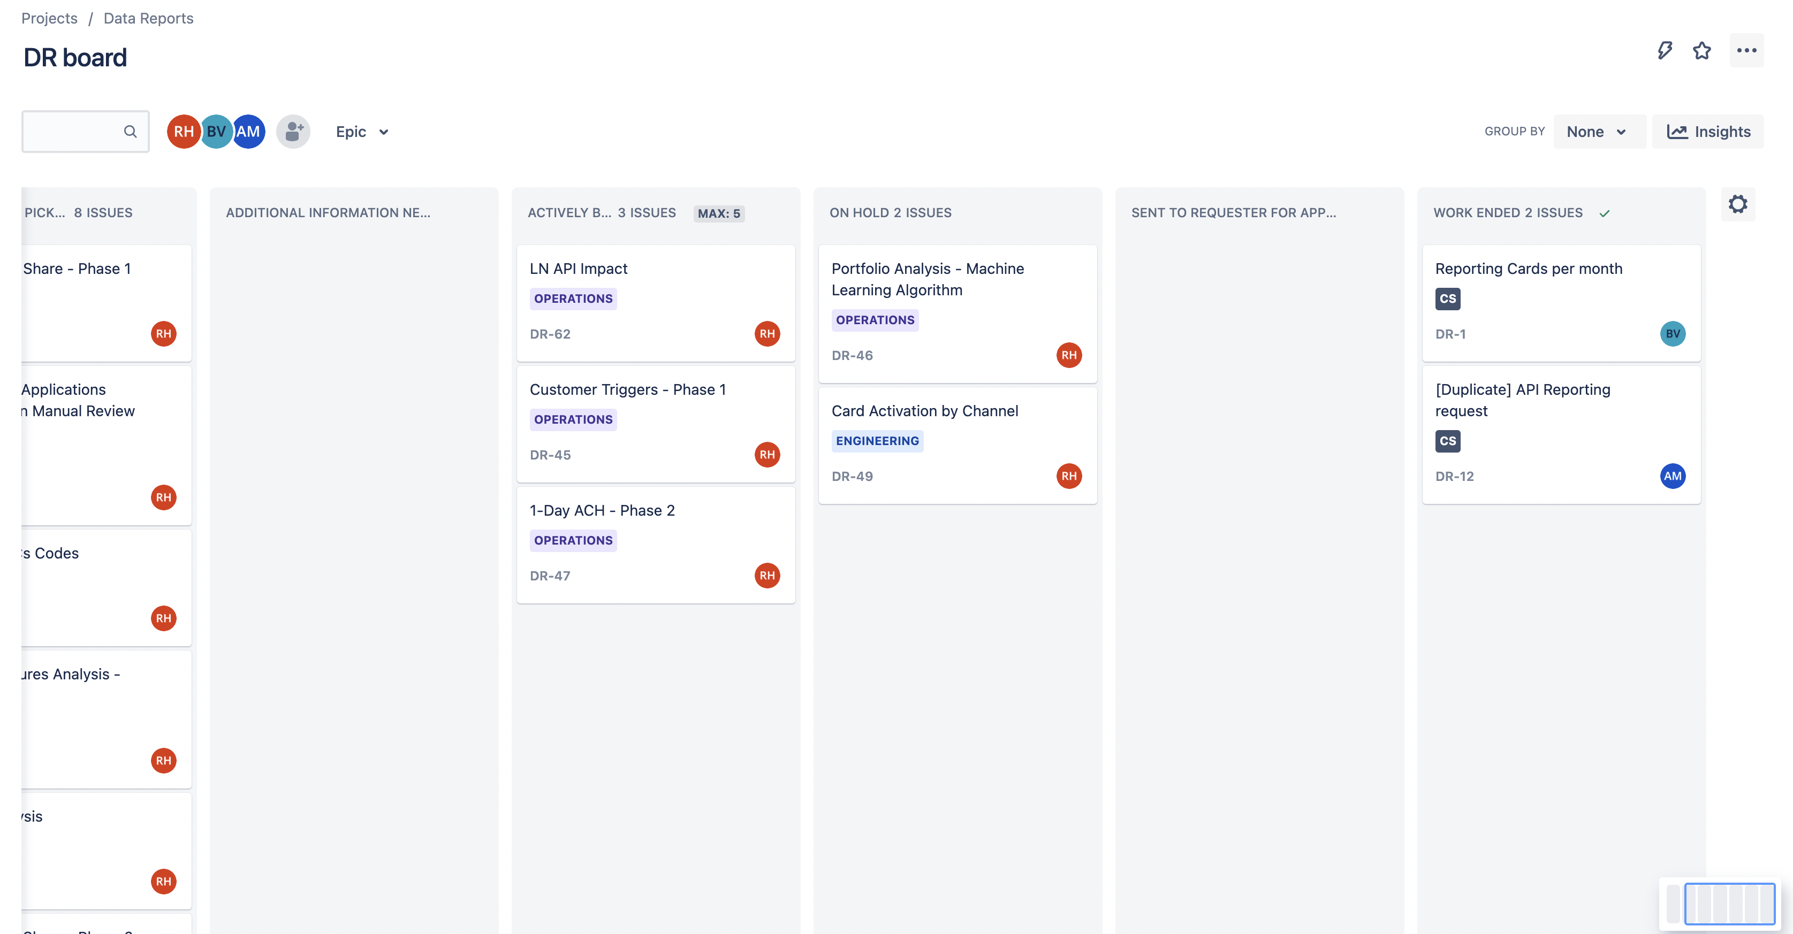Toggle the RH avatar filter
The image size is (1793, 934).
pyautogui.click(x=183, y=132)
